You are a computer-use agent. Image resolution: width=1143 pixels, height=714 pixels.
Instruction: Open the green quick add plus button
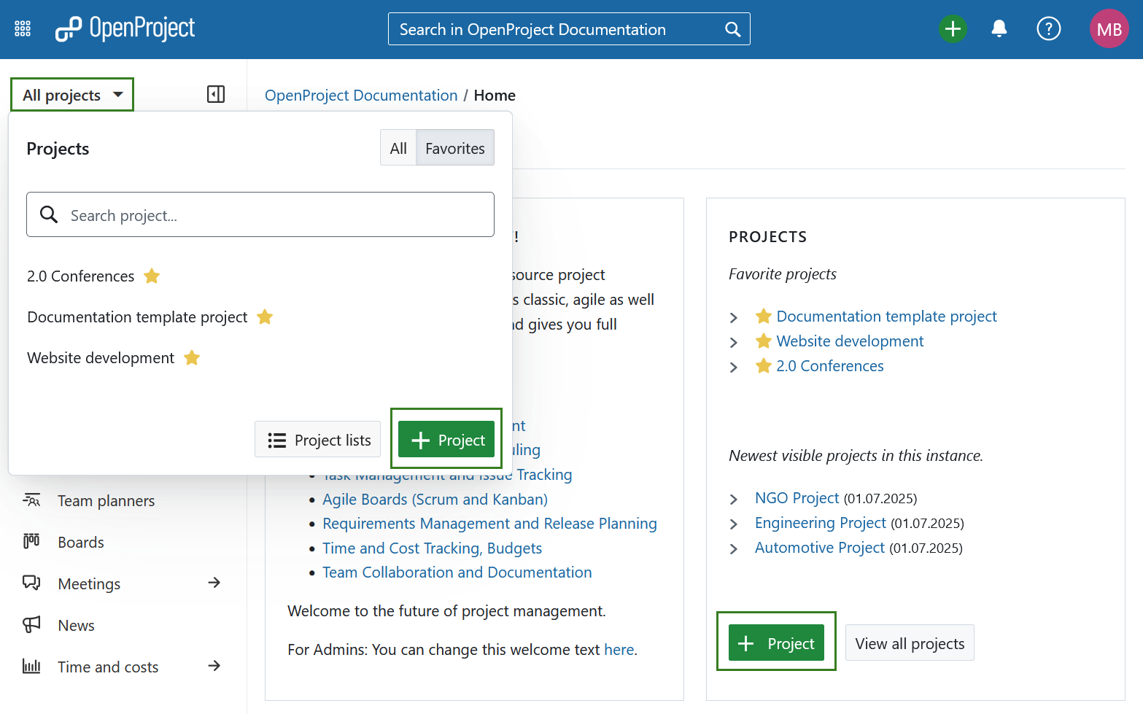click(953, 29)
